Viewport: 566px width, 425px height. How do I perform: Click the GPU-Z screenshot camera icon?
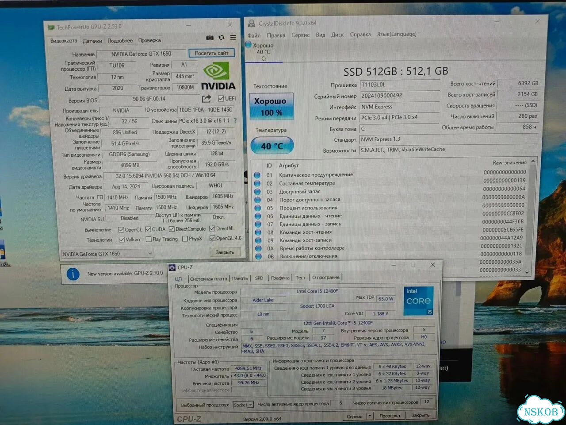[x=210, y=38]
